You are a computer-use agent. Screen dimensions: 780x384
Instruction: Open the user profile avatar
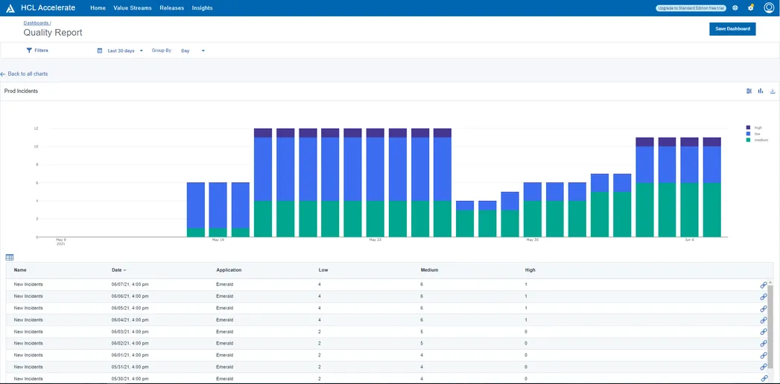pyautogui.click(x=769, y=8)
